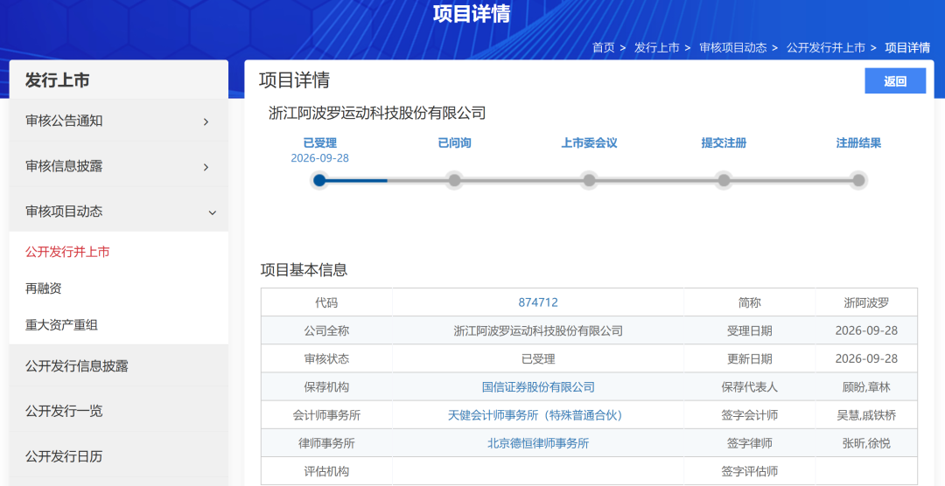Open 审核信息披露 sidebar menu

pos(119,166)
